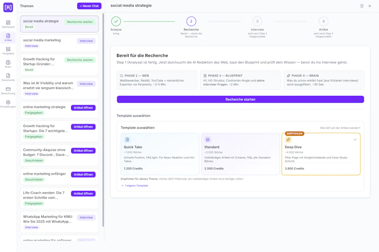The width and height of the screenshot is (379, 252).
Task: Select the social media marketing topic card
Action: [59, 43]
